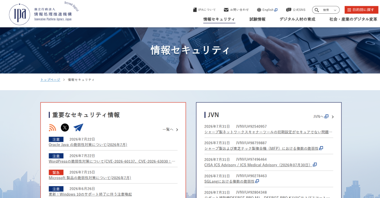This screenshot has width=380, height=198.
Task: Open CISA ICS Advisory article
Action: [x=258, y=165]
